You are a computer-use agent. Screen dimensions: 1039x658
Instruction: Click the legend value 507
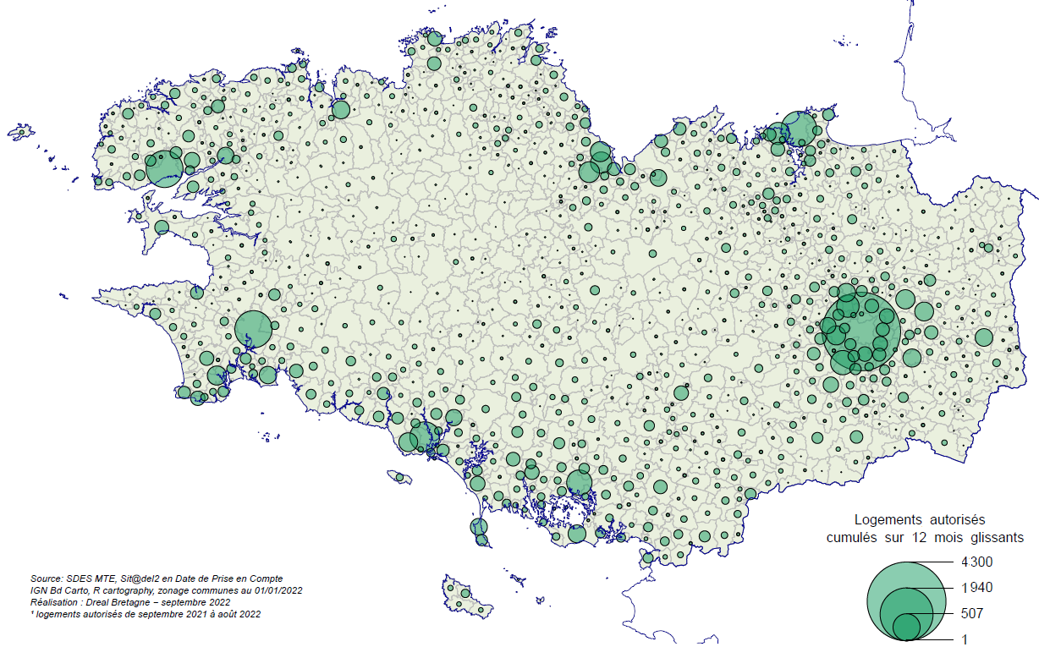tap(974, 612)
